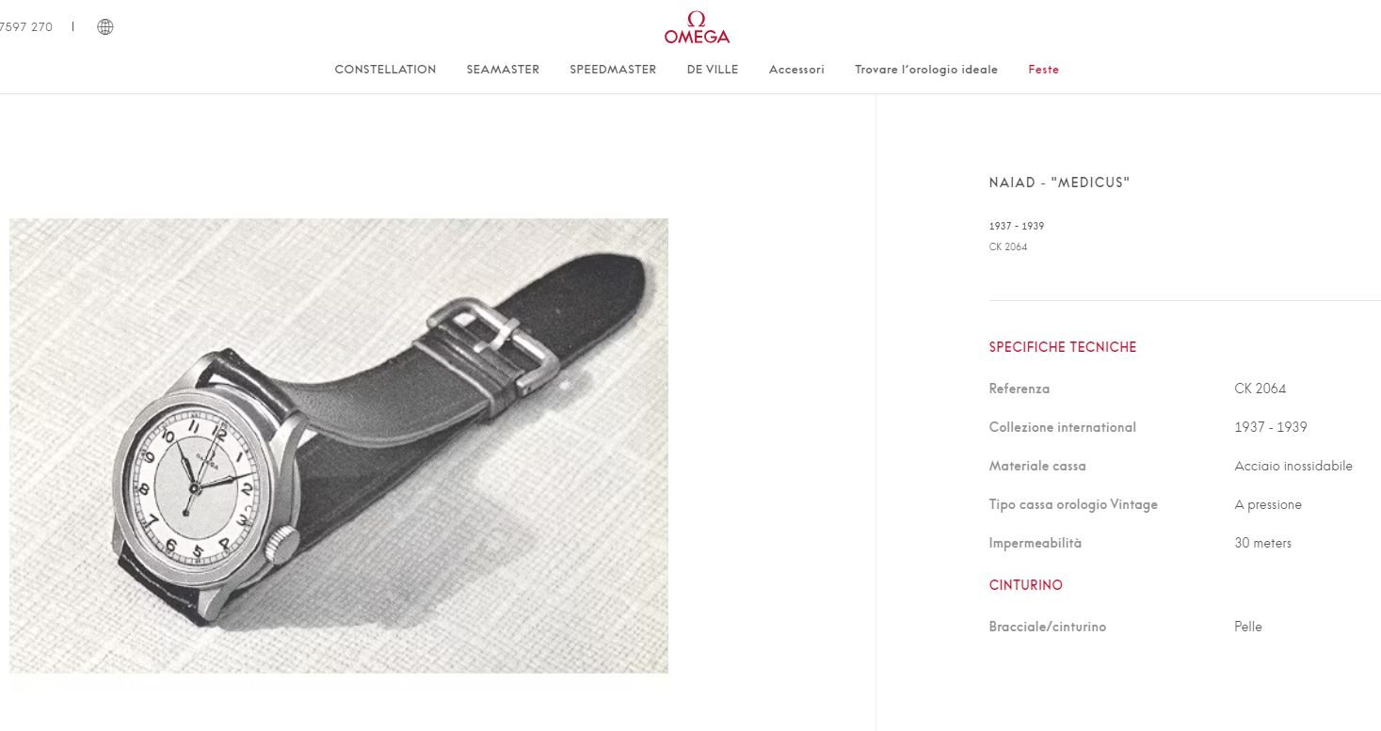Click the 30 meters water resistance value
Screen dimensions: 1381x731
[1262, 543]
